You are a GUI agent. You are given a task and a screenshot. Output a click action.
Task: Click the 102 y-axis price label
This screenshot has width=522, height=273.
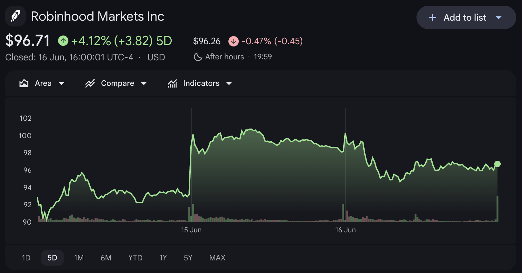point(26,118)
